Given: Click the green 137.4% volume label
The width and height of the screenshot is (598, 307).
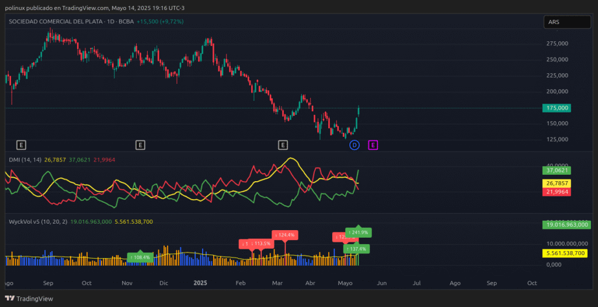Looking at the screenshot, I should click(356, 249).
